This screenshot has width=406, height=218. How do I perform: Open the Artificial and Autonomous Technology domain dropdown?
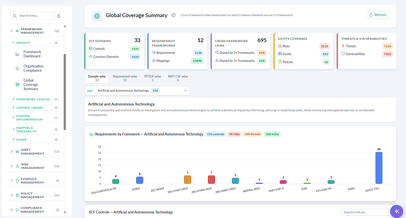[137, 91]
